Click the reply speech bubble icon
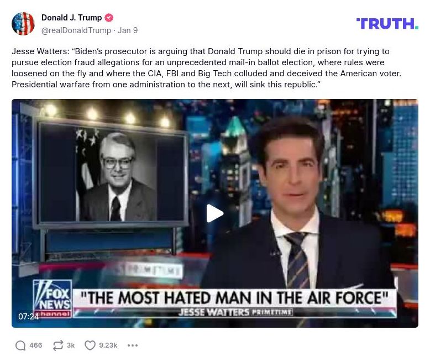Screen dimensions: 430x362 (x=20, y=345)
